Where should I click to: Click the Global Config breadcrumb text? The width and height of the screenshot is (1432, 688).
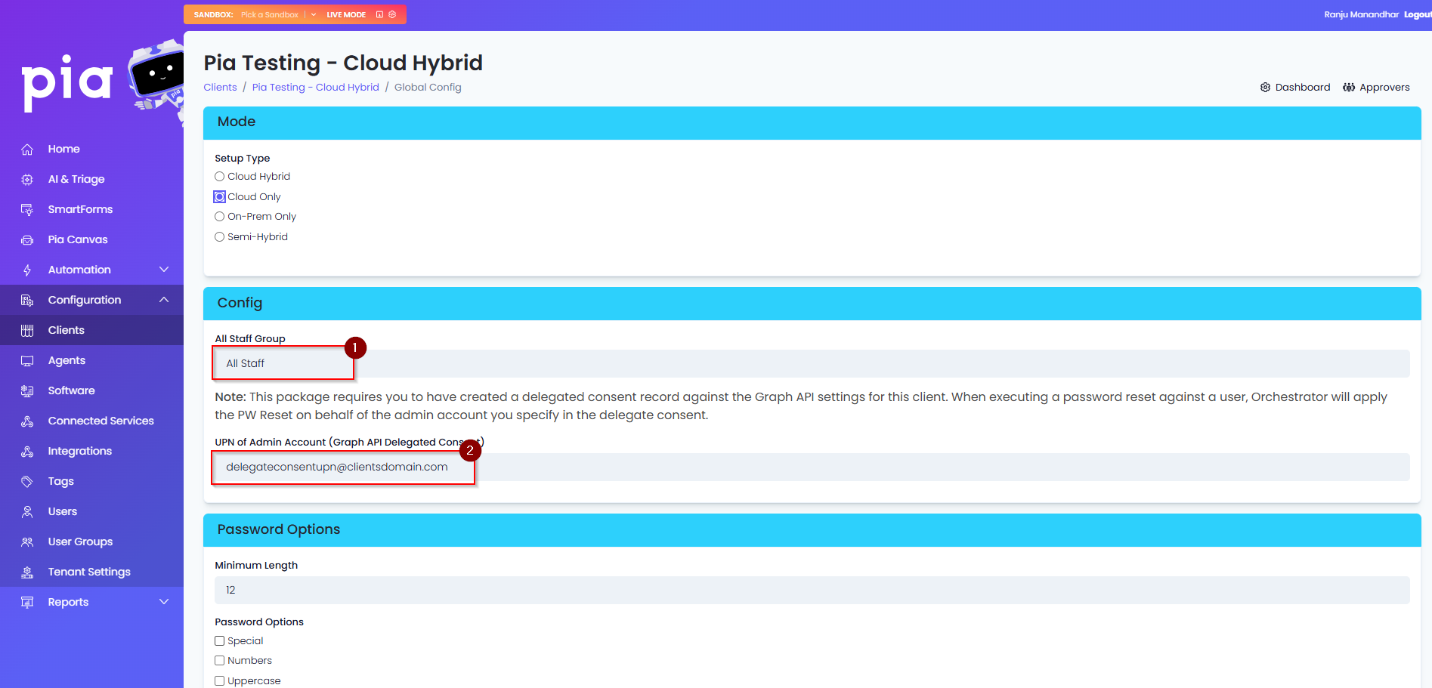[x=428, y=88]
